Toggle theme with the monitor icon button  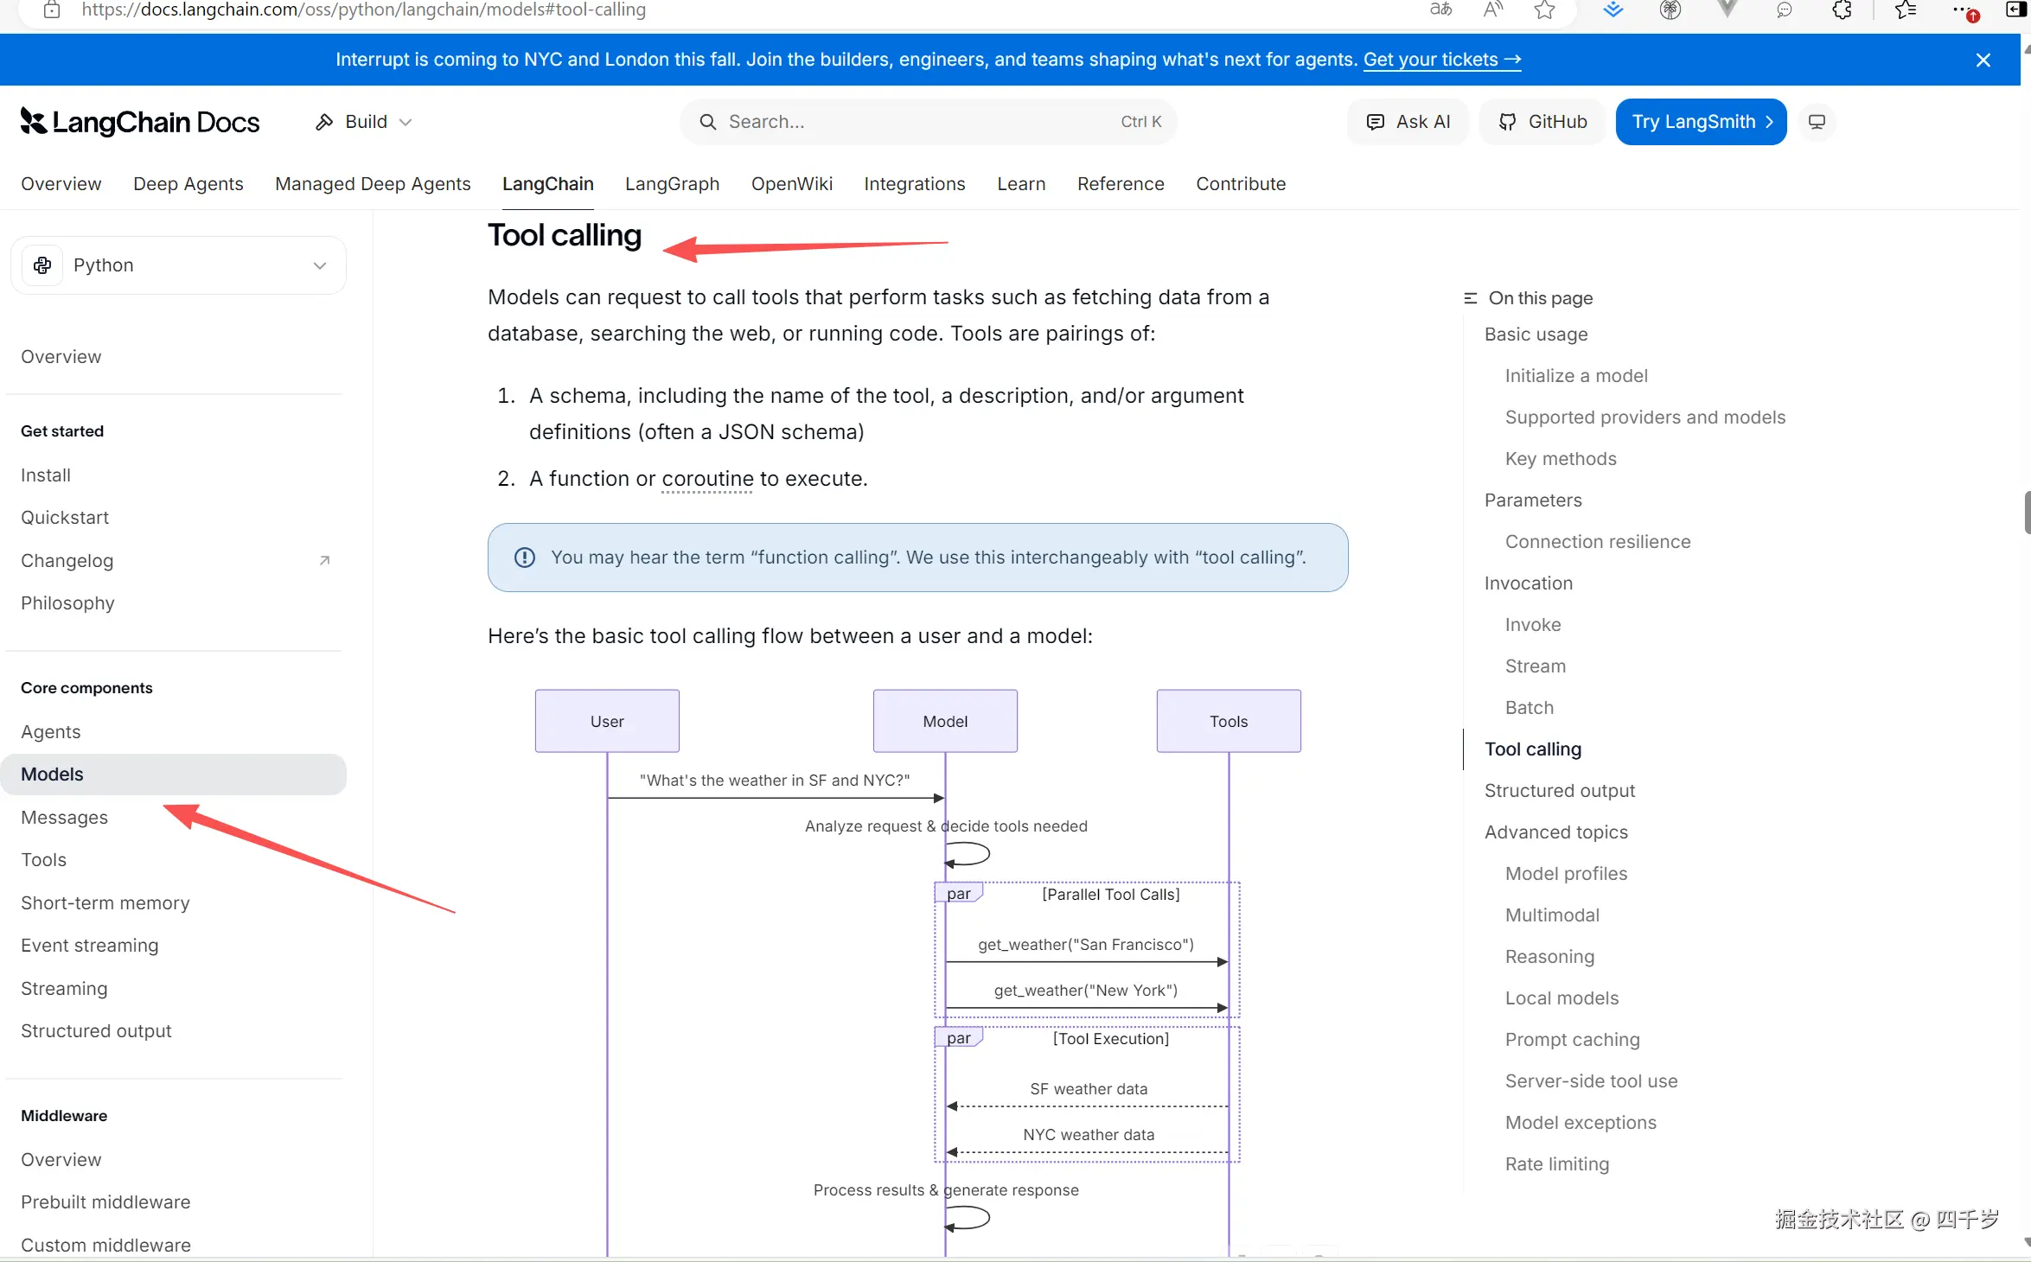coord(1817,122)
